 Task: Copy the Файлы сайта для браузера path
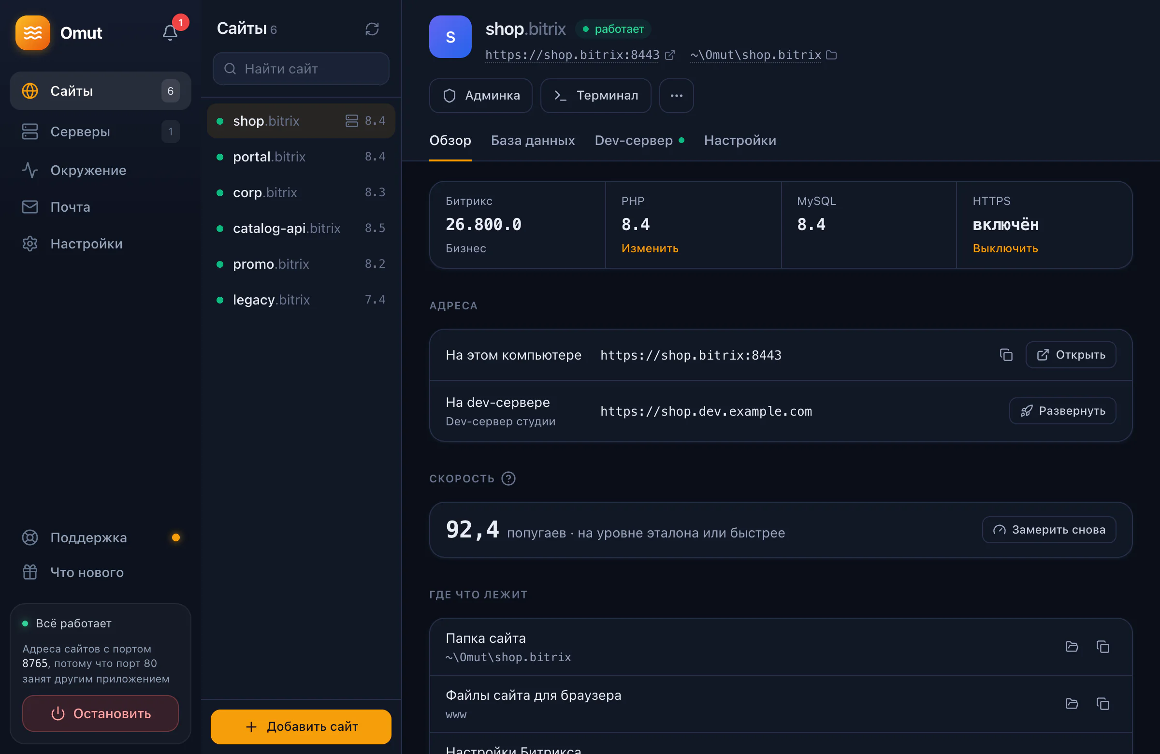point(1102,703)
